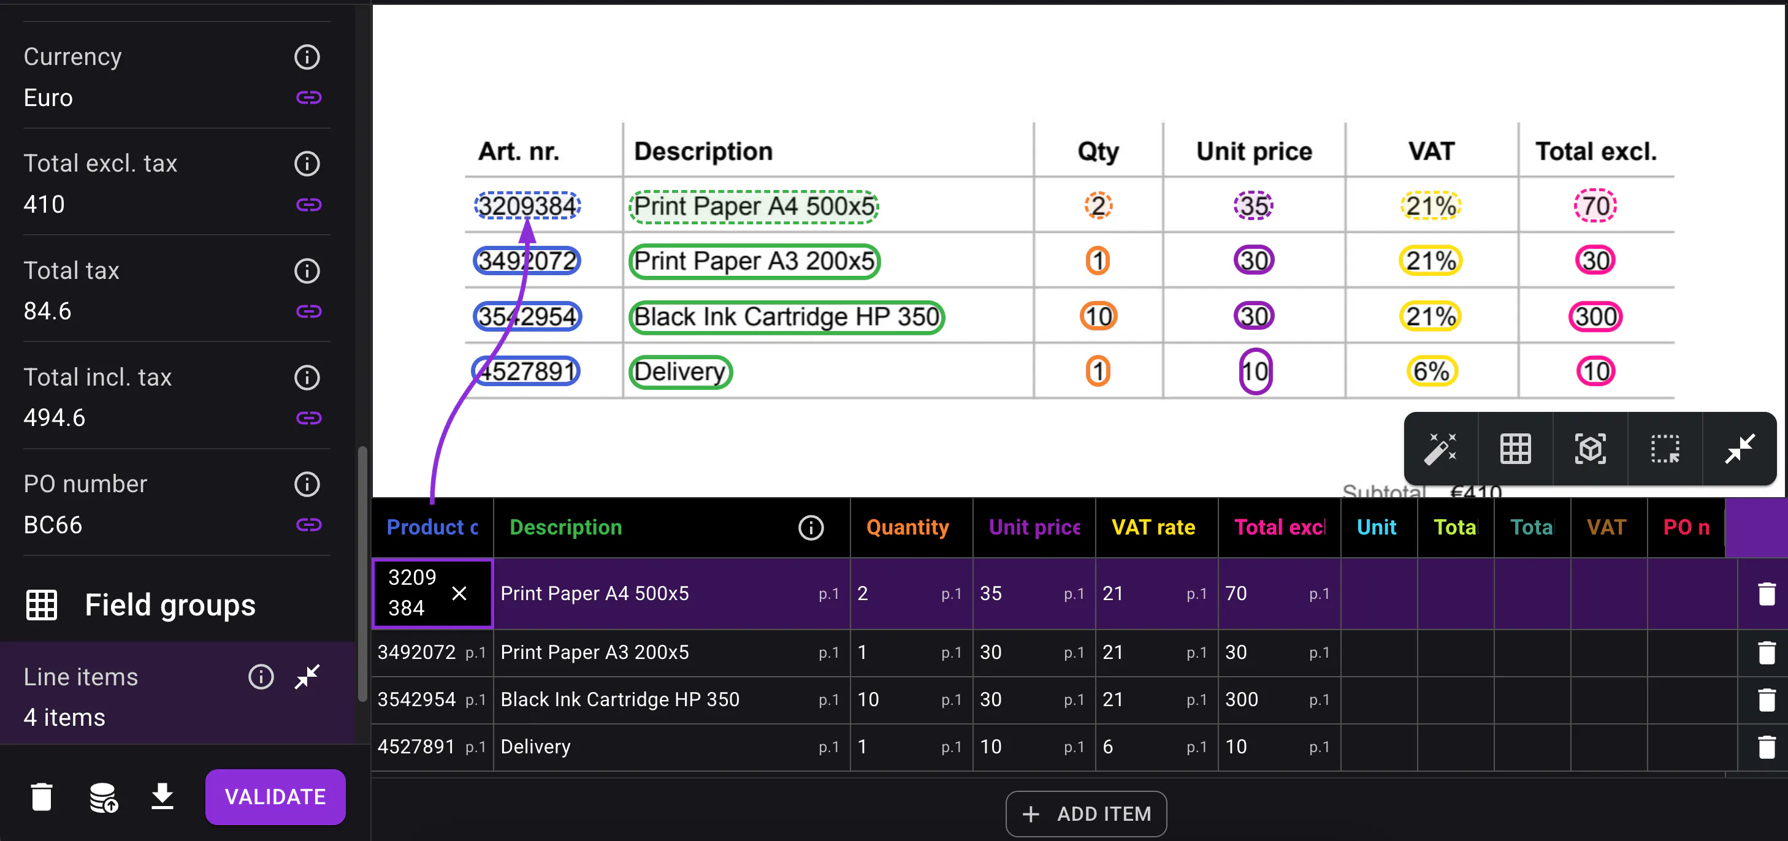Screen dimensions: 1788x841
Task: Add a new line item
Action: 1085,814
